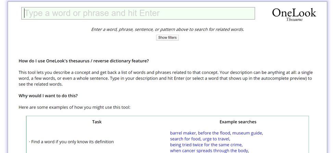
Task: Click the 'Example searches' column header
Action: tap(238, 122)
